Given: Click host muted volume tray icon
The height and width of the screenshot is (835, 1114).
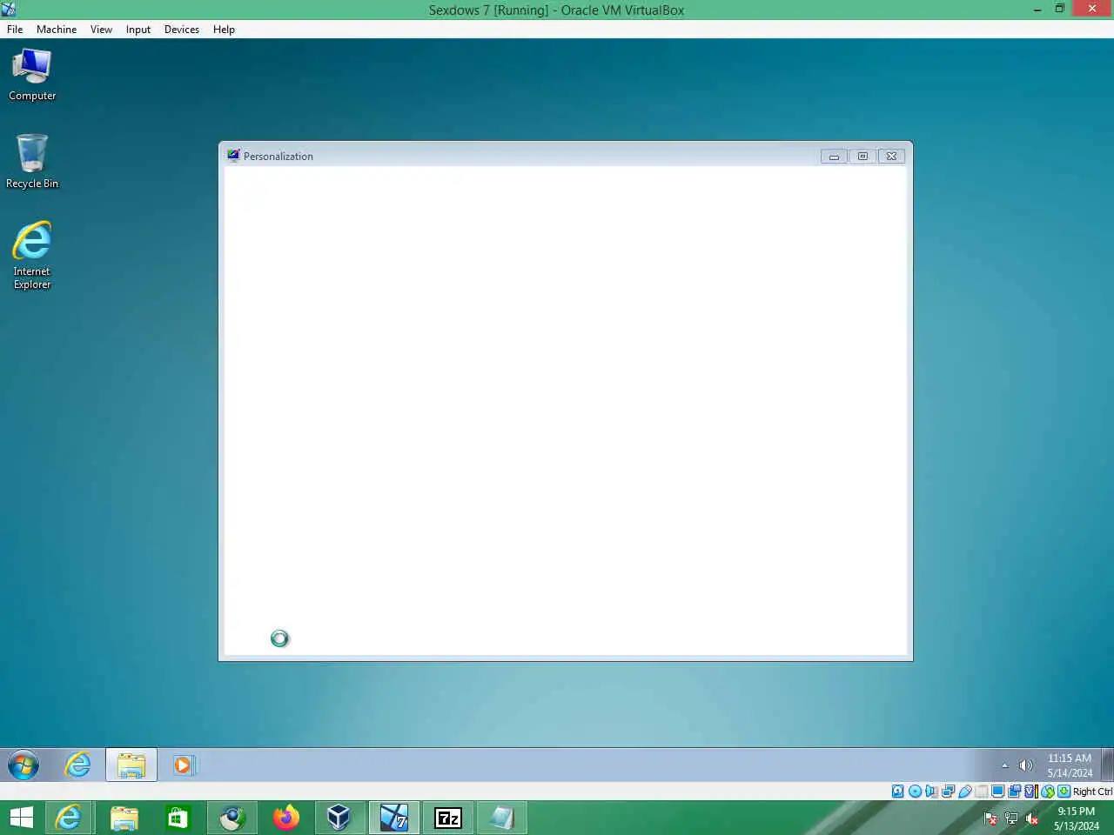Looking at the screenshot, I should pyautogui.click(x=1032, y=818).
